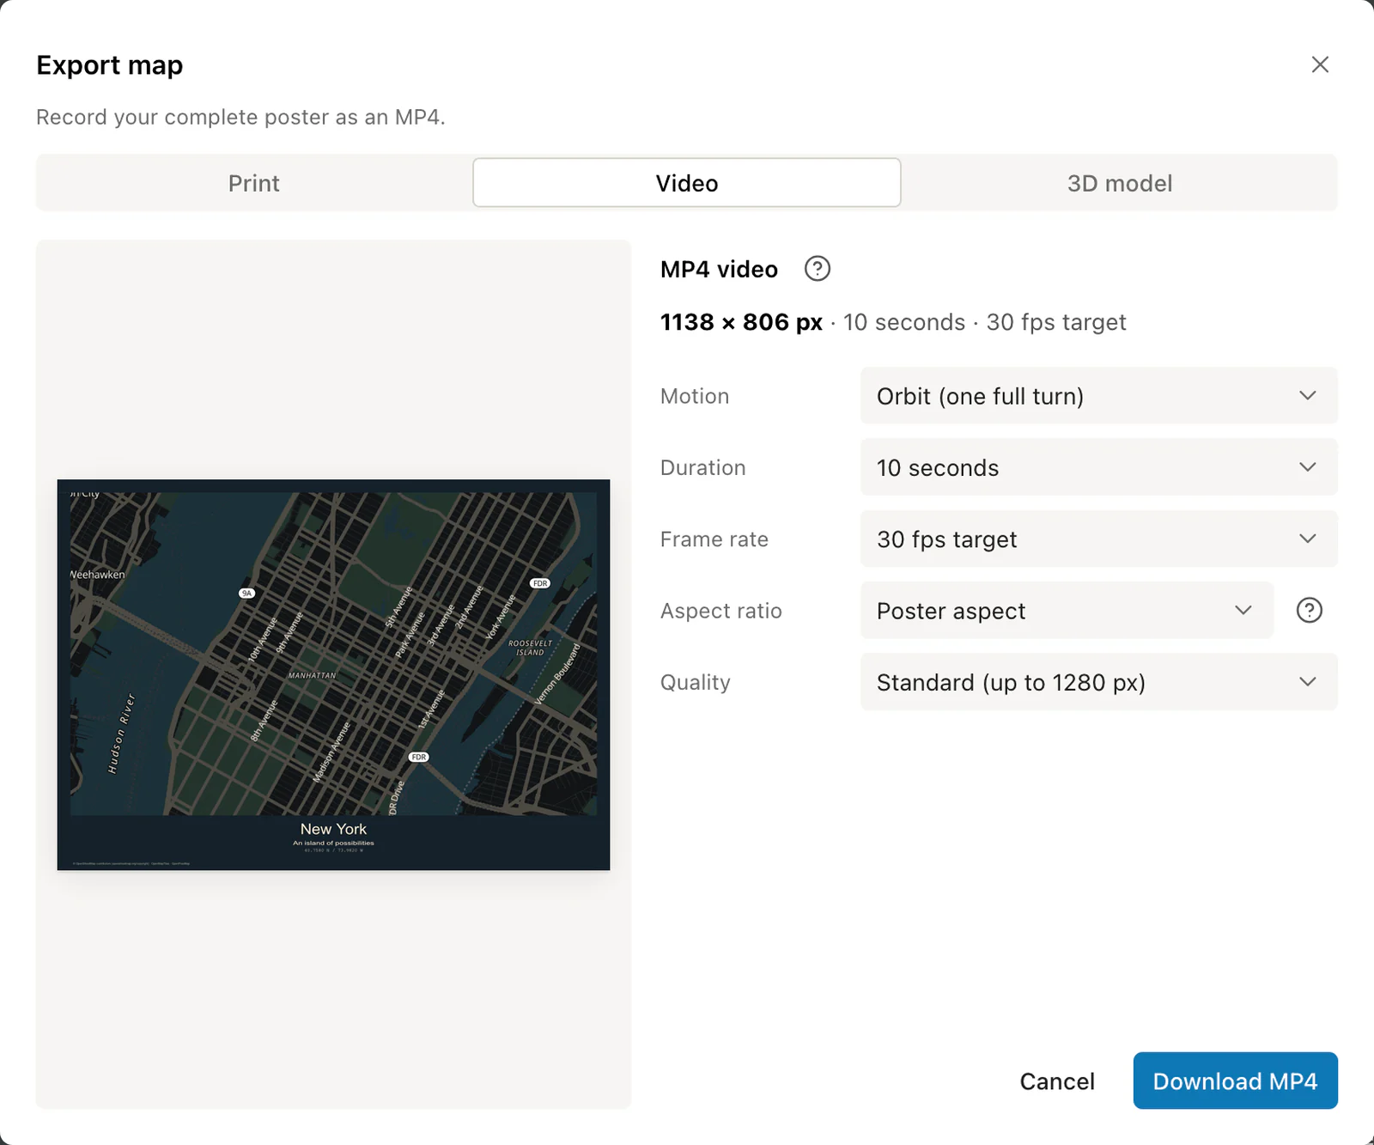Click the Duration label
The height and width of the screenshot is (1145, 1374).
703,467
